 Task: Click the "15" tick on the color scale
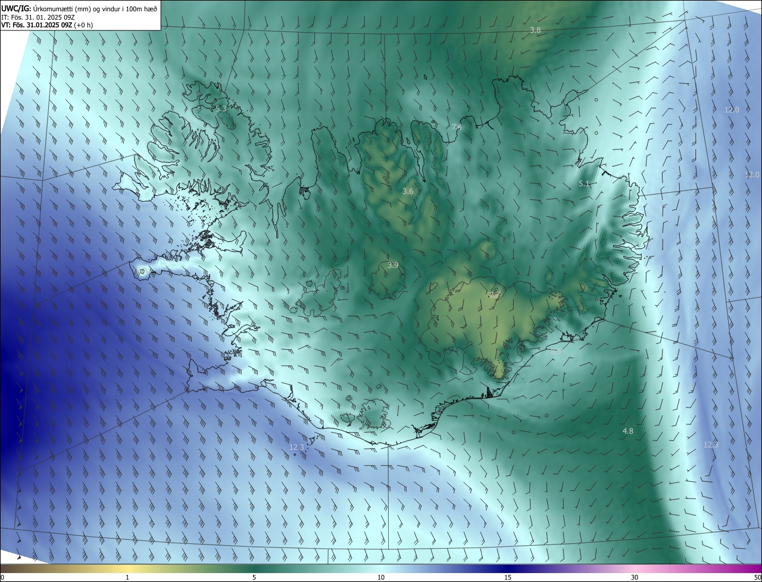(508, 578)
